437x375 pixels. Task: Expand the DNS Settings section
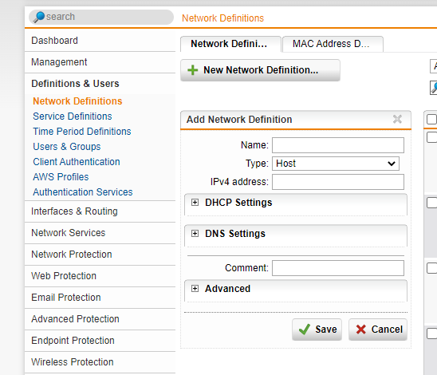pyautogui.click(x=195, y=233)
